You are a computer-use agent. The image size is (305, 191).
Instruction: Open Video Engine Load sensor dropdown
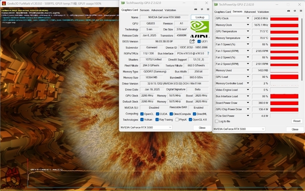pos(248,90)
